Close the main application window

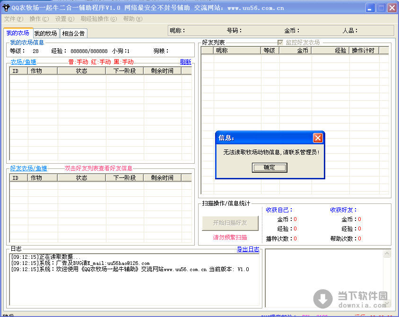click(392, 8)
